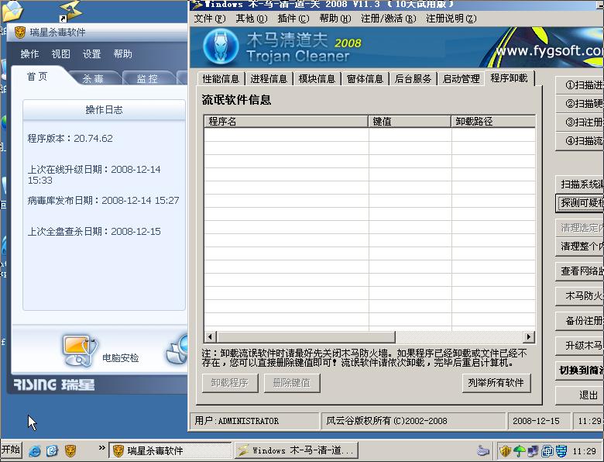The width and height of the screenshot is (604, 462).
Task: Click the 查看网络 button on the right panel
Action: pos(580,271)
